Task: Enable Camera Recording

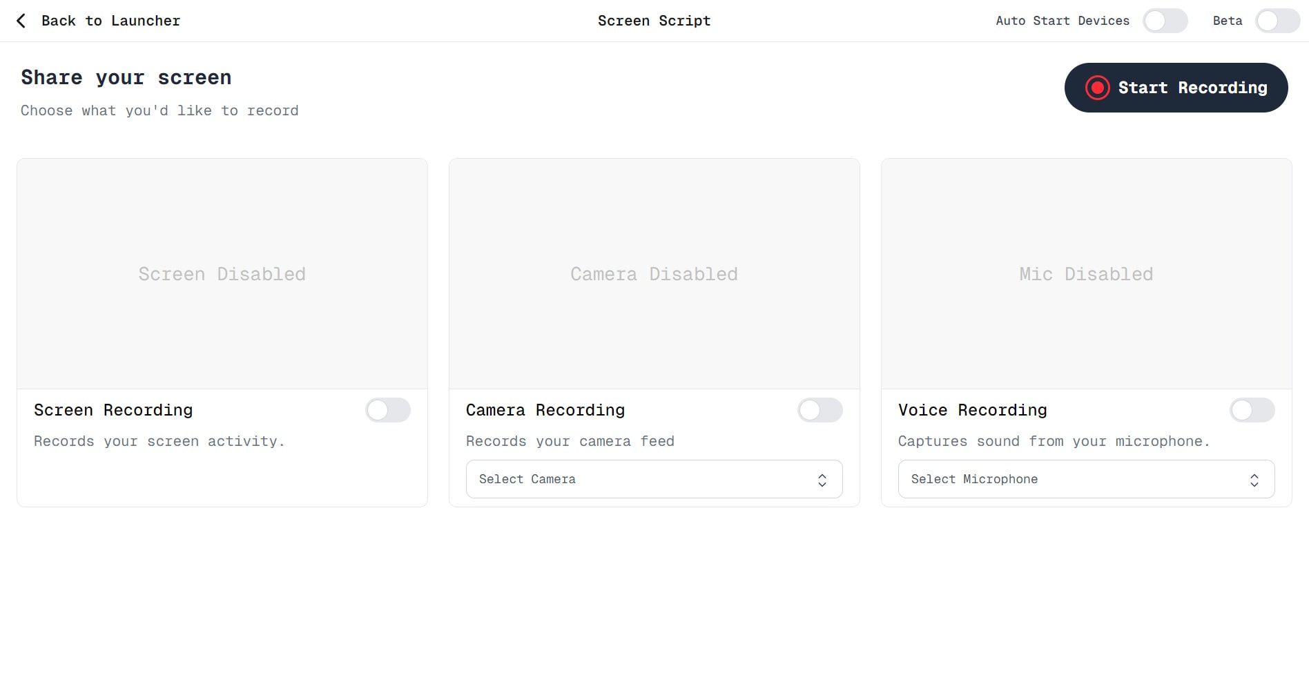Action: pyautogui.click(x=820, y=410)
